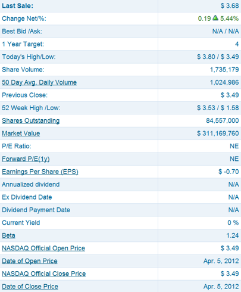Screen dimensions: 241x292
Task: Select the Previous Close value $ 3.49
Action: (x=230, y=95)
